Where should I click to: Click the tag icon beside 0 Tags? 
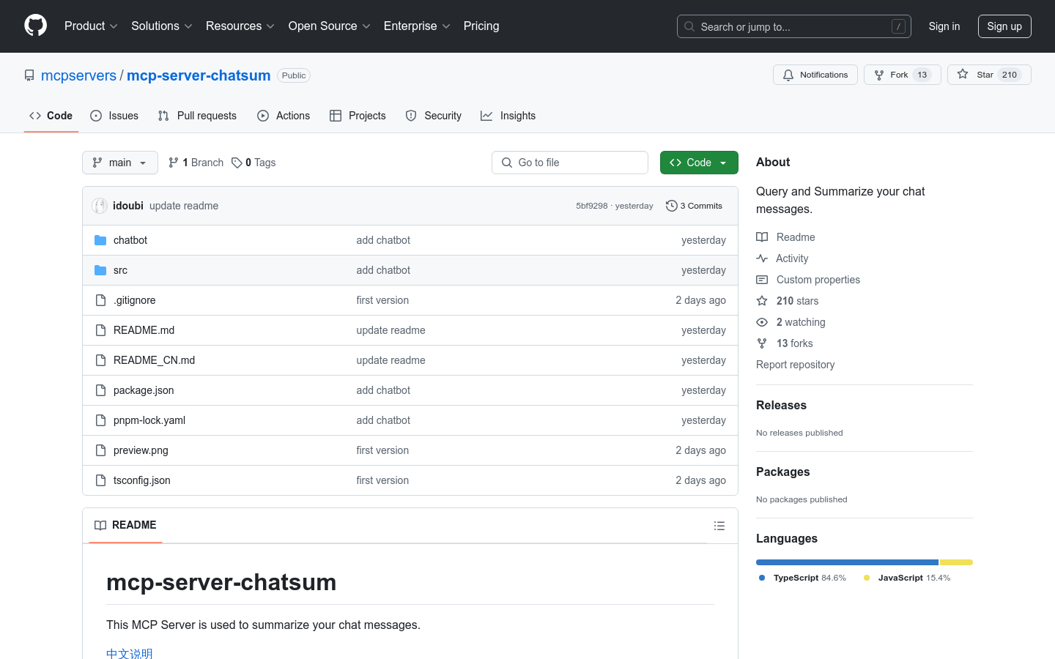click(x=237, y=163)
